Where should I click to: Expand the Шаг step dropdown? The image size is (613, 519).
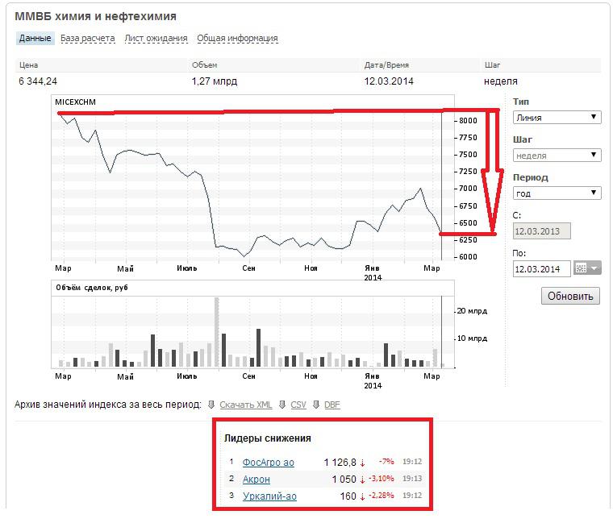click(x=557, y=156)
